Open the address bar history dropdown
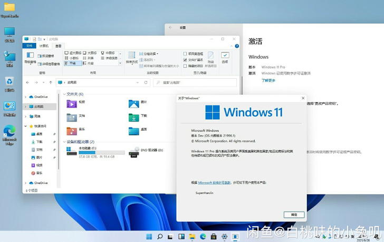The image size is (384, 242). pyautogui.click(x=137, y=82)
